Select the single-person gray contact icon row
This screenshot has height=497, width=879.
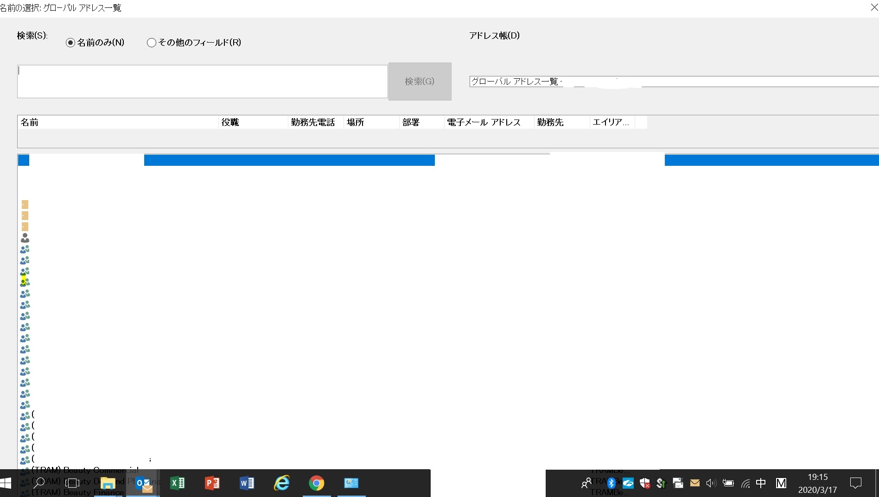pos(25,238)
